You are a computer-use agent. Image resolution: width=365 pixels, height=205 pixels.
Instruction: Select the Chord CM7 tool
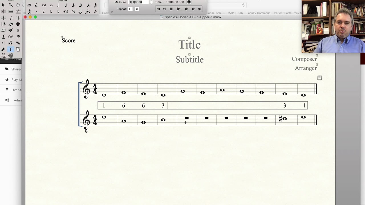coord(11,36)
